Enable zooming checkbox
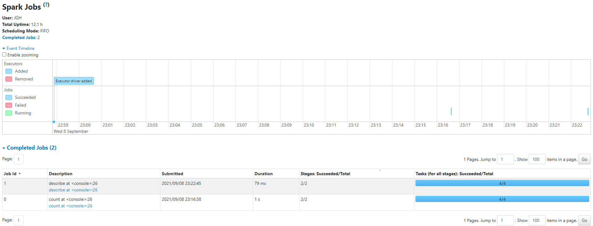The width and height of the screenshot is (593, 226). 4,55
